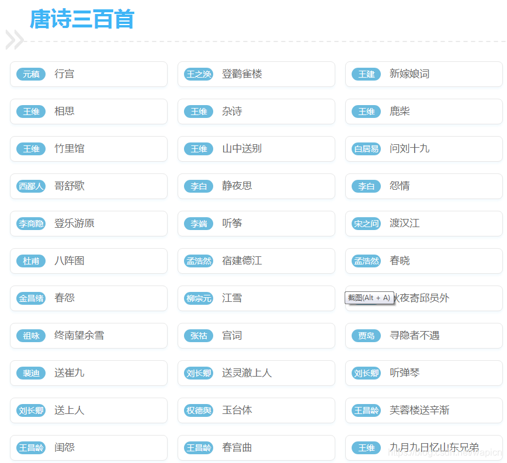Click the 唐诗三百首 page heading
The image size is (507, 463).
tap(82, 19)
